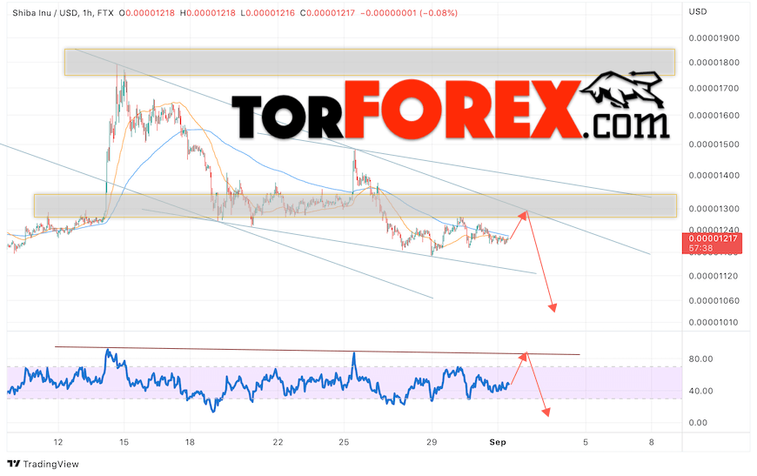Click the RSI 40.00 axis label
This screenshot has height=476, width=757.
700,391
